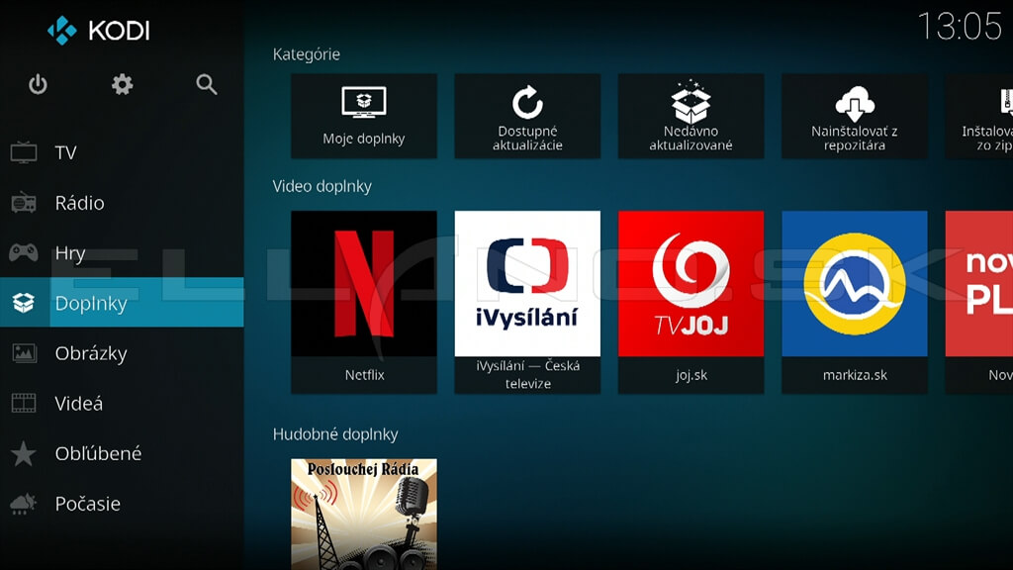Open the Nedávno aktualizované tile
Screen dimensions: 1013x570
[691, 116]
